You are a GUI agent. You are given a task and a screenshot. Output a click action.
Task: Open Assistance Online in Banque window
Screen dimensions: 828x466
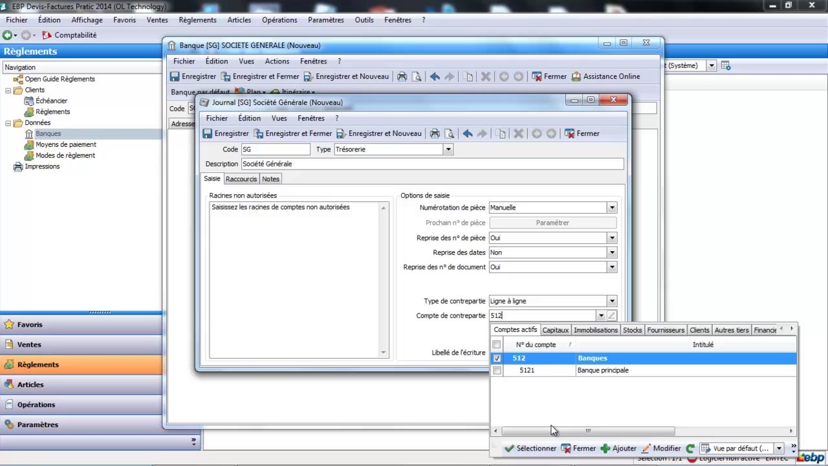click(x=605, y=76)
